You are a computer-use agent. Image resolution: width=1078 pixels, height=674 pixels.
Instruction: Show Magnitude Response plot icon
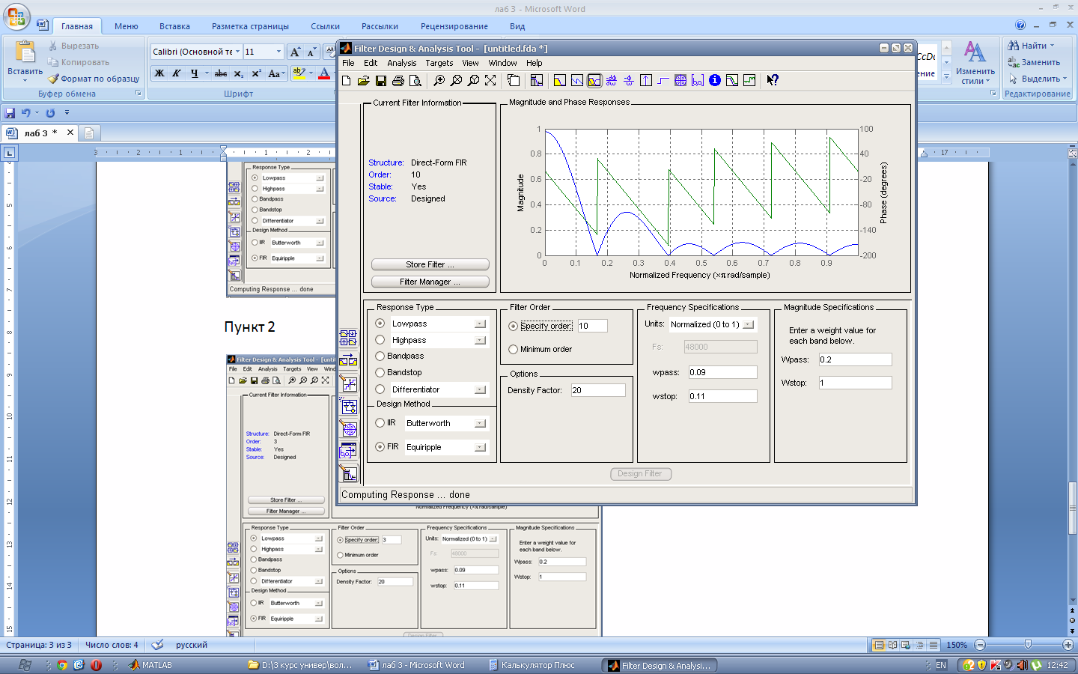pyautogui.click(x=560, y=80)
